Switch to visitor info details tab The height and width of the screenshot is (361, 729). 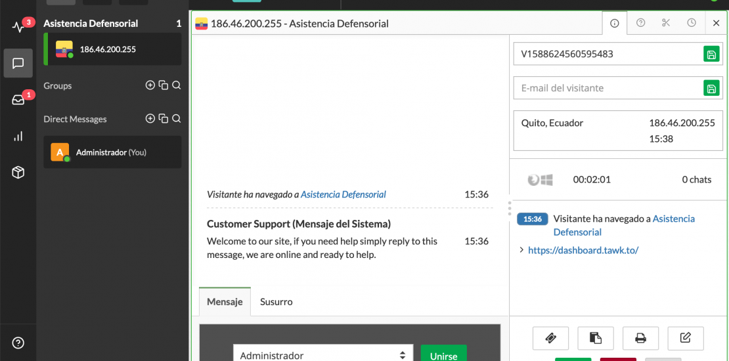(614, 23)
